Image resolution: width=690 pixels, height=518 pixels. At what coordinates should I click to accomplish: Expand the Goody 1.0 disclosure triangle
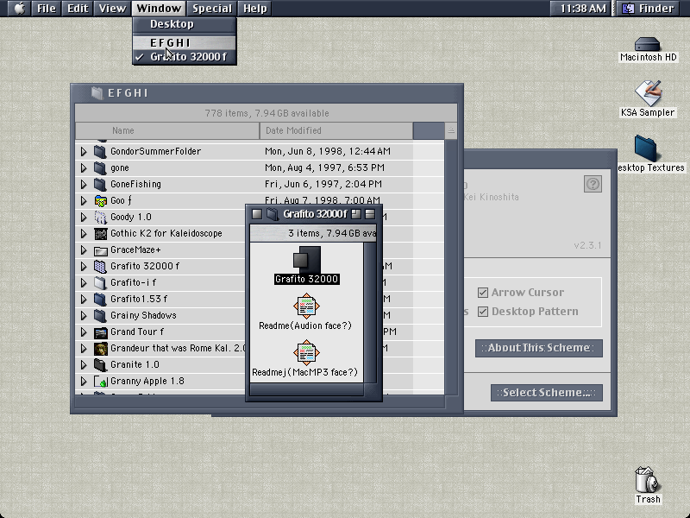(x=84, y=218)
